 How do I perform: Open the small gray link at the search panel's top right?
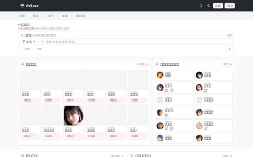click(x=230, y=35)
